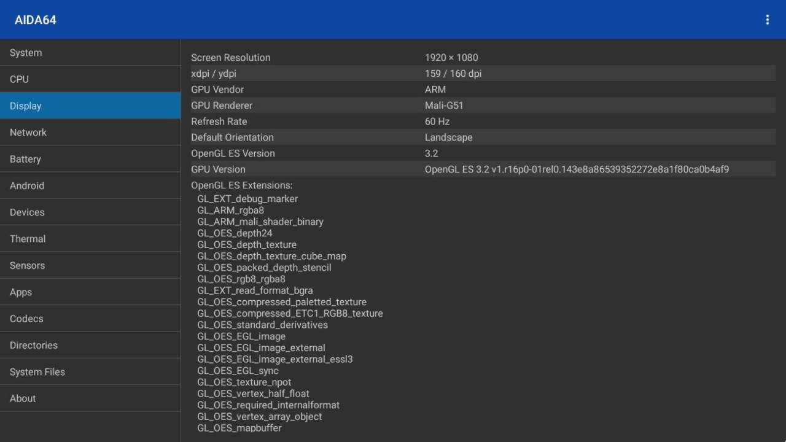Screen dimensions: 786x442
Task: Click the GL_OES_EGL_image entry
Action: pos(241,336)
